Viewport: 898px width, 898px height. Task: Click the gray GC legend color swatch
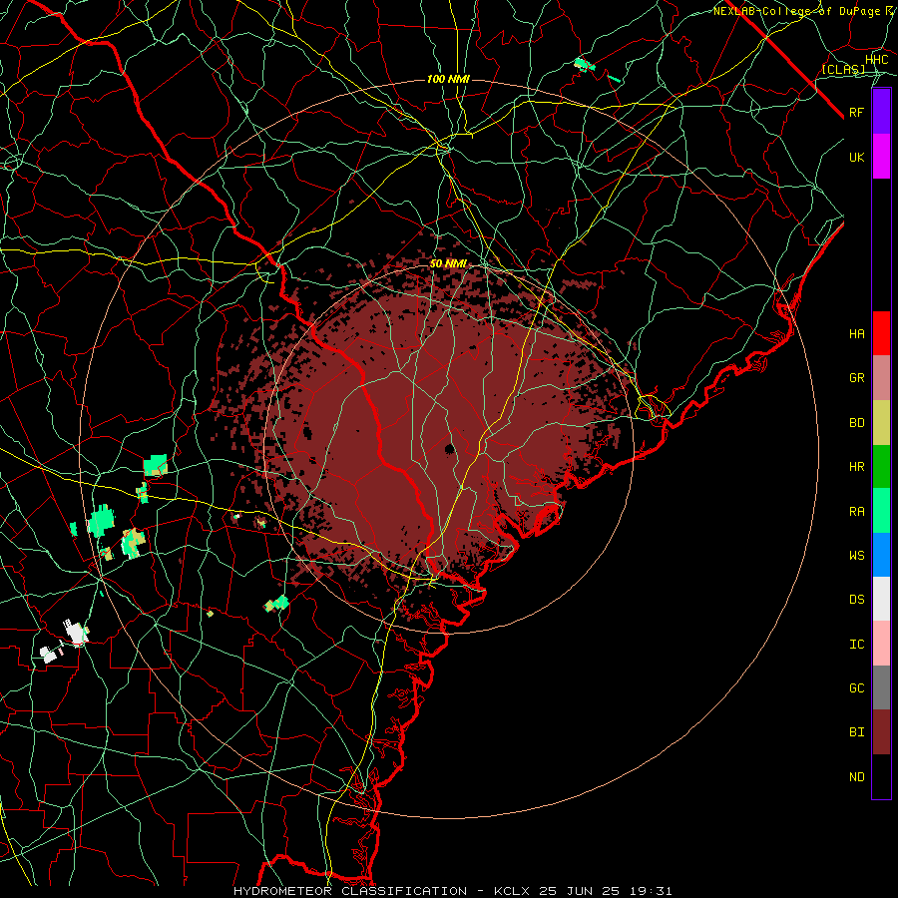point(881,687)
